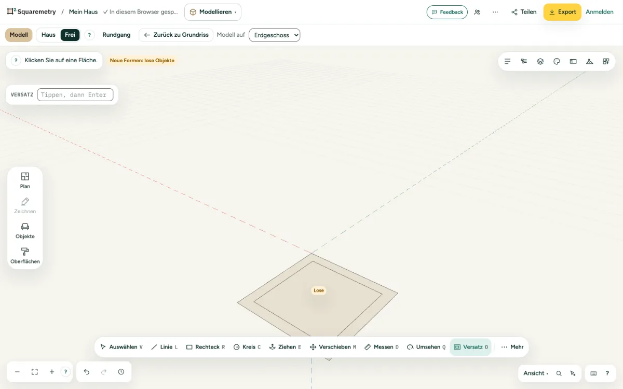Open the layers stack panel icon
This screenshot has height=389, width=623.
pos(540,61)
